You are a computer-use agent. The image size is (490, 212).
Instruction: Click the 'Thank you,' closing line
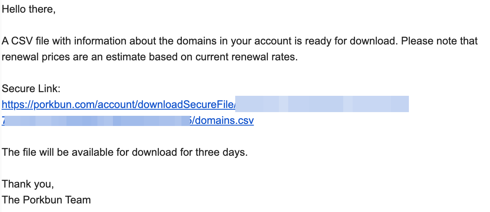click(28, 184)
